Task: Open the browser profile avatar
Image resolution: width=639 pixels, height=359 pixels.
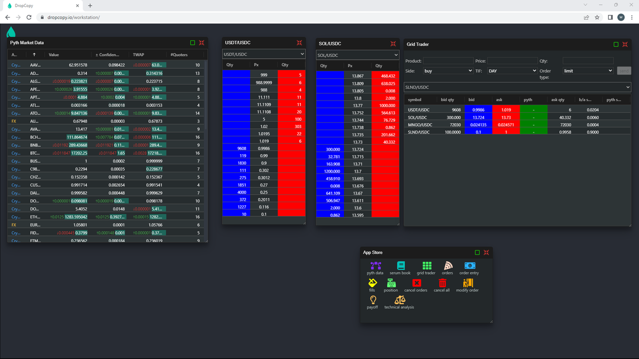Action: point(621,17)
